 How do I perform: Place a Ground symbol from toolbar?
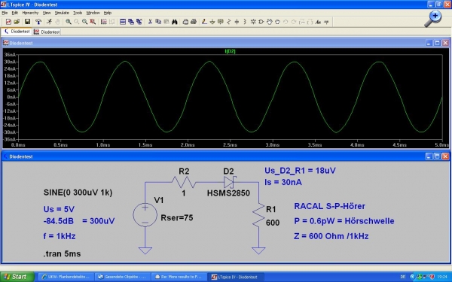[212, 22]
